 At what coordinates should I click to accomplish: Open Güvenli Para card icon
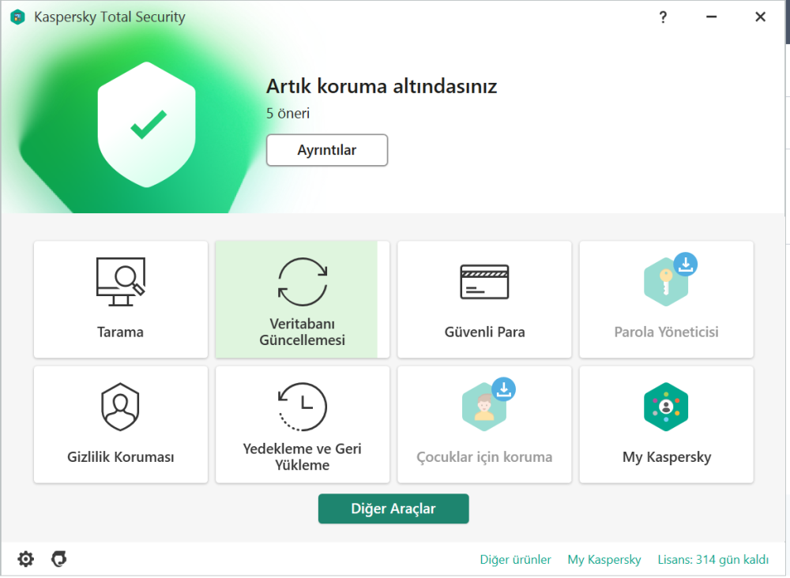pos(484,282)
